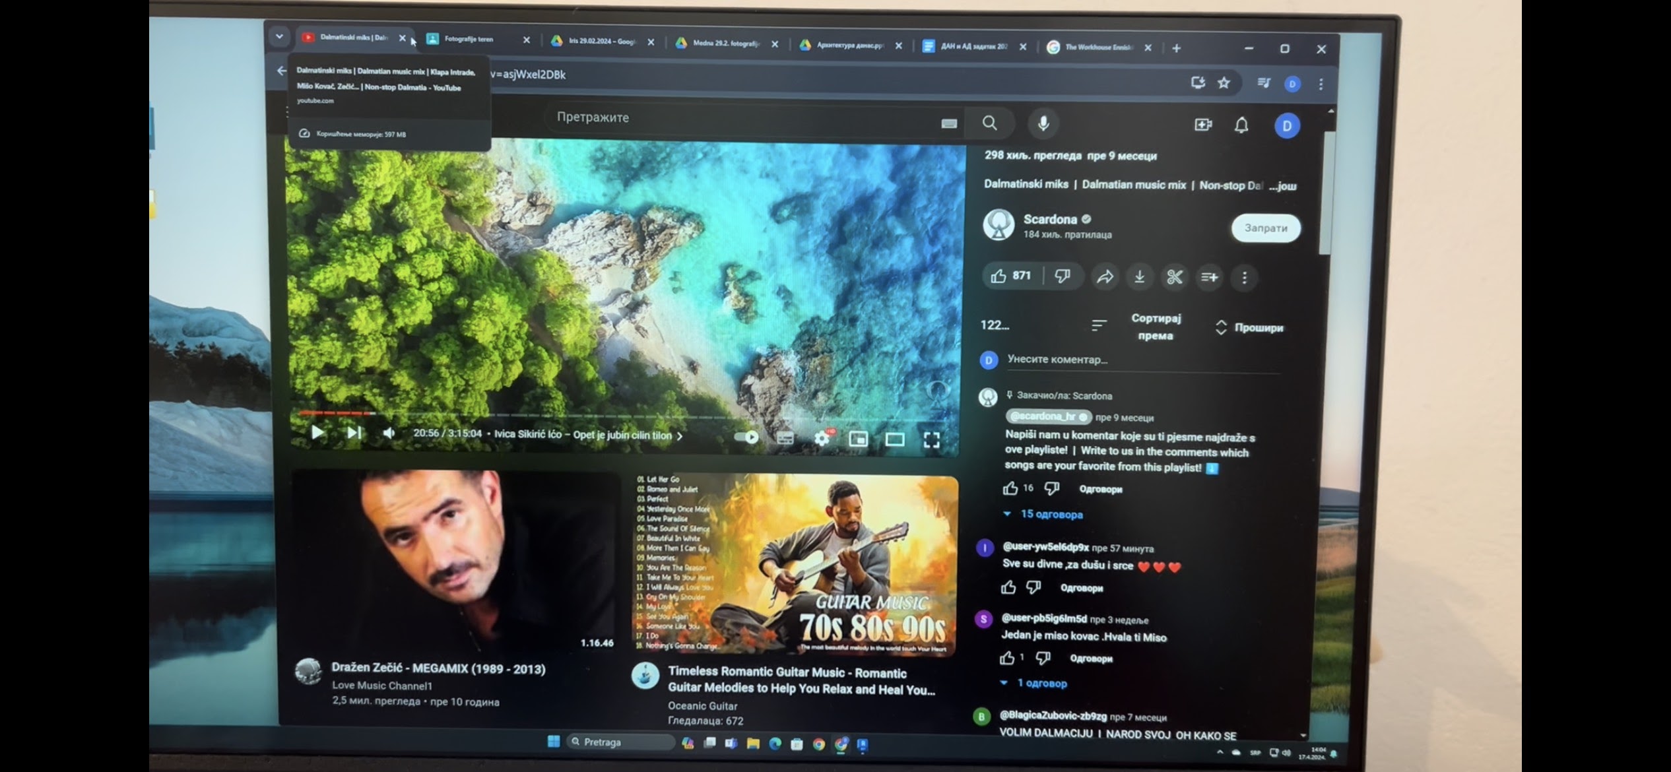Toggle the autoplay switch

[x=746, y=437]
